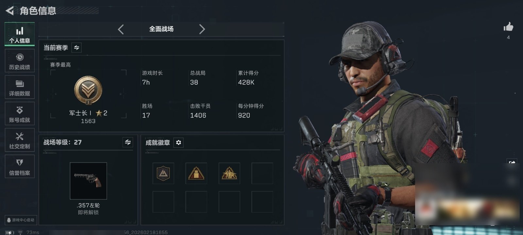Open the 信誉档案 reputation profile
523x235 pixels.
(20, 167)
